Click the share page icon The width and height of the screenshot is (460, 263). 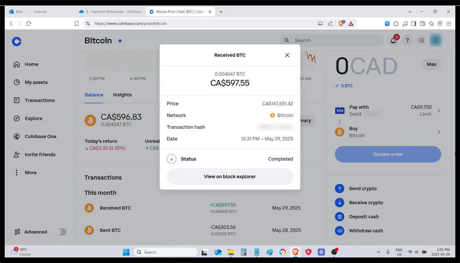pos(330,23)
